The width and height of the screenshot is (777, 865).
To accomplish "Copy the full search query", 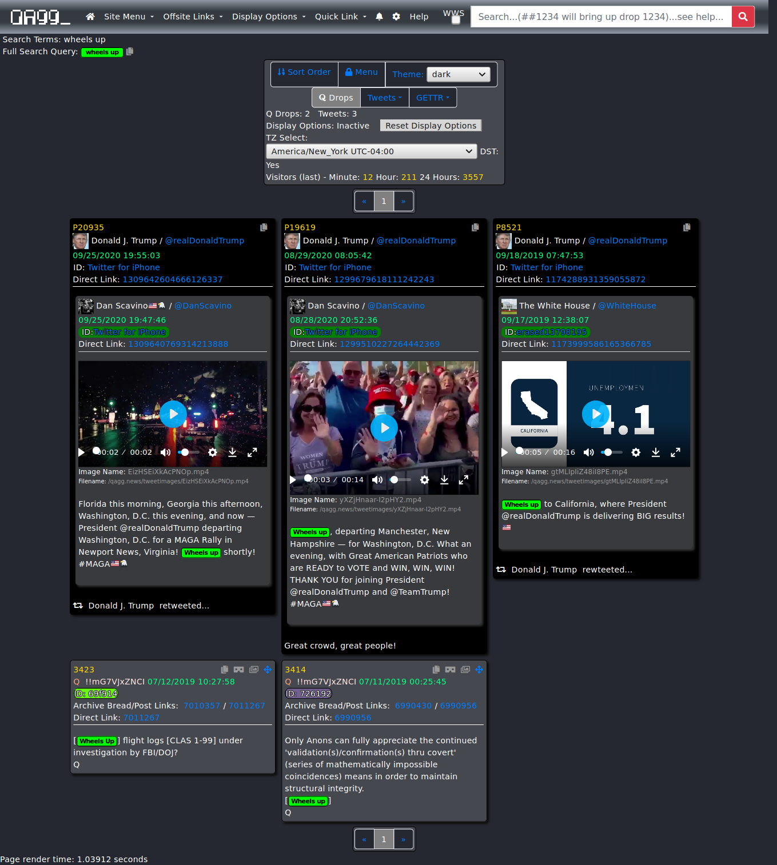I will pyautogui.click(x=130, y=51).
